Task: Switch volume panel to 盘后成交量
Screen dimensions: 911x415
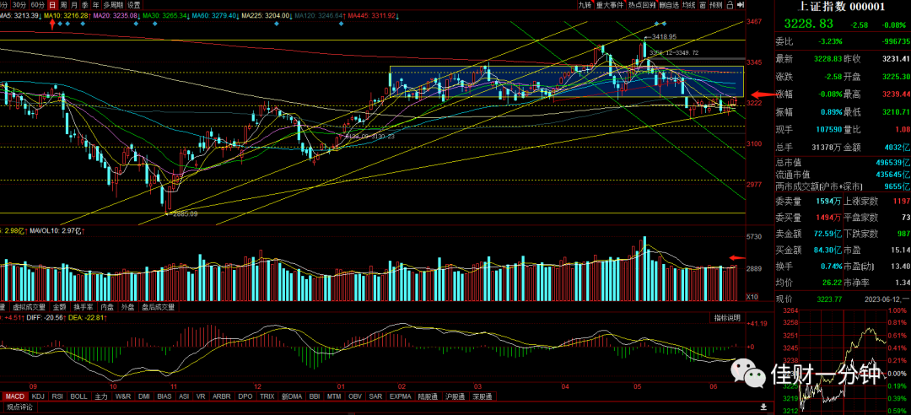Action: (x=159, y=307)
